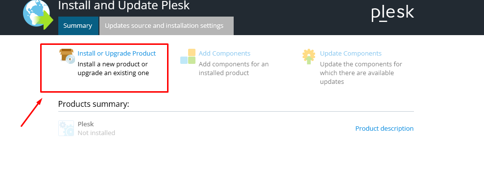Viewport: 484px width, 178px height.
Task: Click Add components for an installed product text
Action: click(x=234, y=69)
